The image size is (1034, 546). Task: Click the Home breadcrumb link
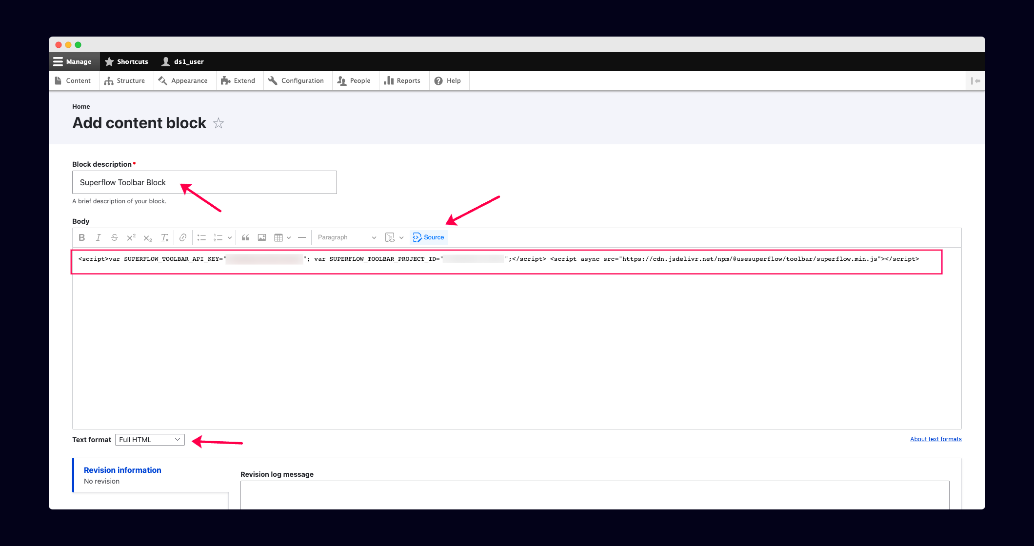tap(81, 106)
